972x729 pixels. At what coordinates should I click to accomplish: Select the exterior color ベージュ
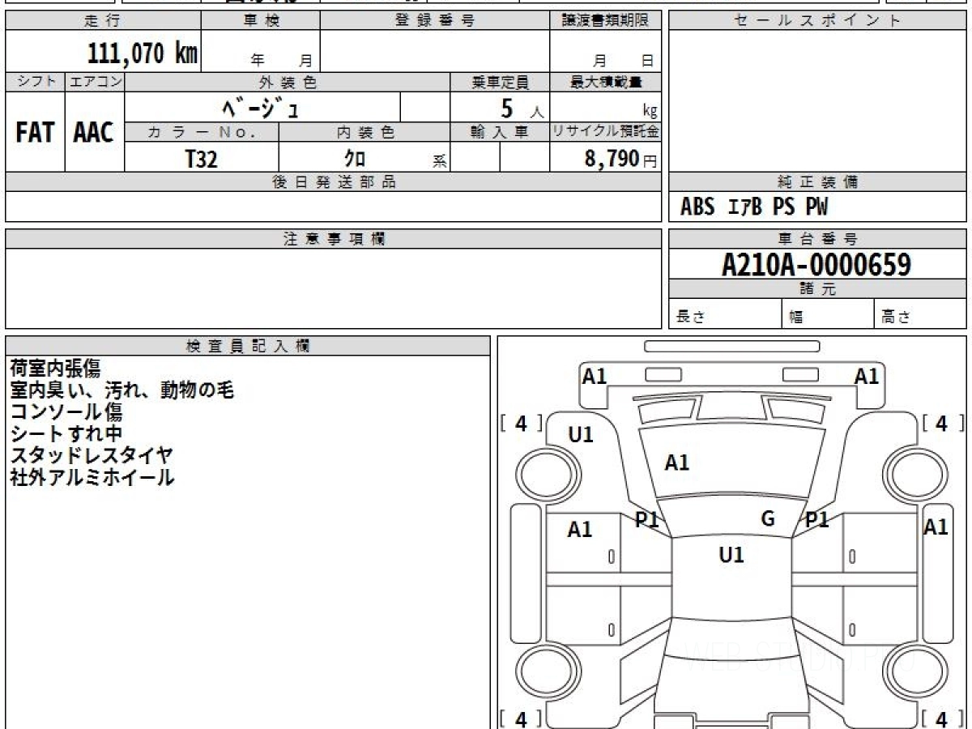[261, 107]
